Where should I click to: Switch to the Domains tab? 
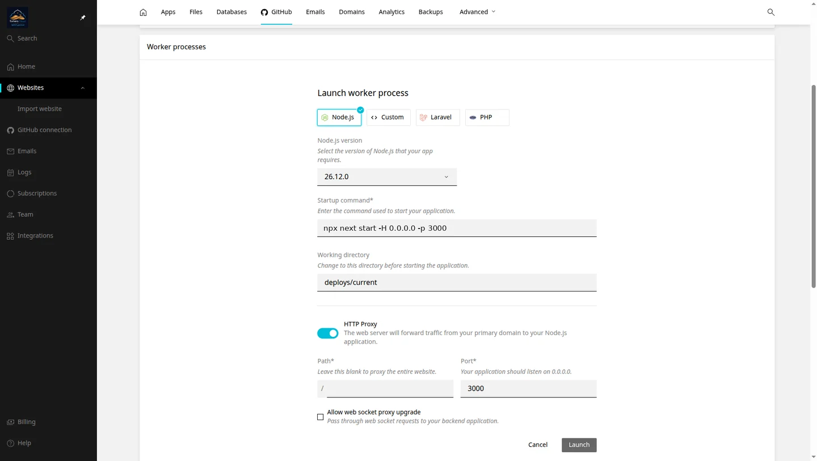(x=352, y=12)
